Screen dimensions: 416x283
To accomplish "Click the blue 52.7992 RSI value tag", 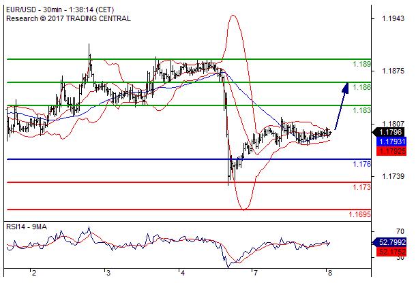I will click(389, 242).
